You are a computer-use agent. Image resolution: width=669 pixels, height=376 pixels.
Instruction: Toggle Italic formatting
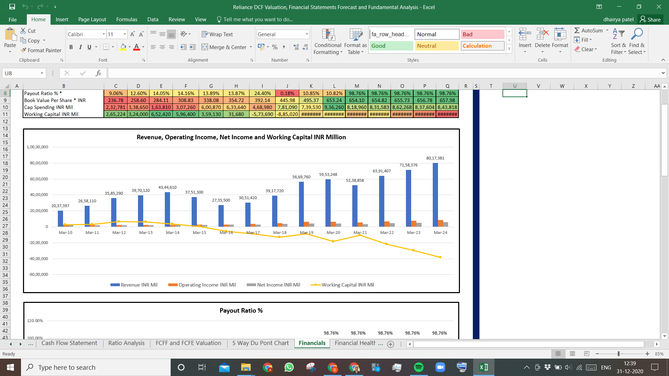tap(80, 47)
